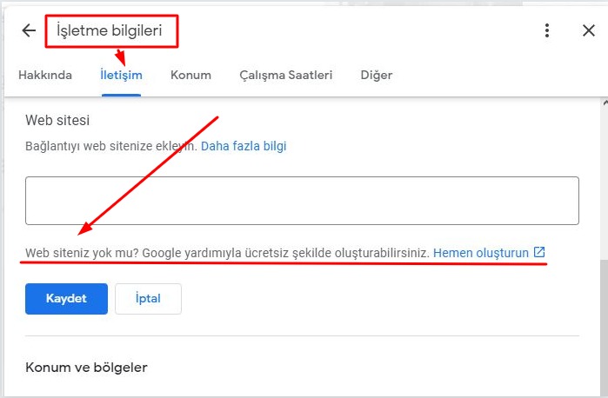Open the Daha fazla bilgi link
Image resolution: width=608 pixels, height=398 pixels.
click(x=244, y=146)
